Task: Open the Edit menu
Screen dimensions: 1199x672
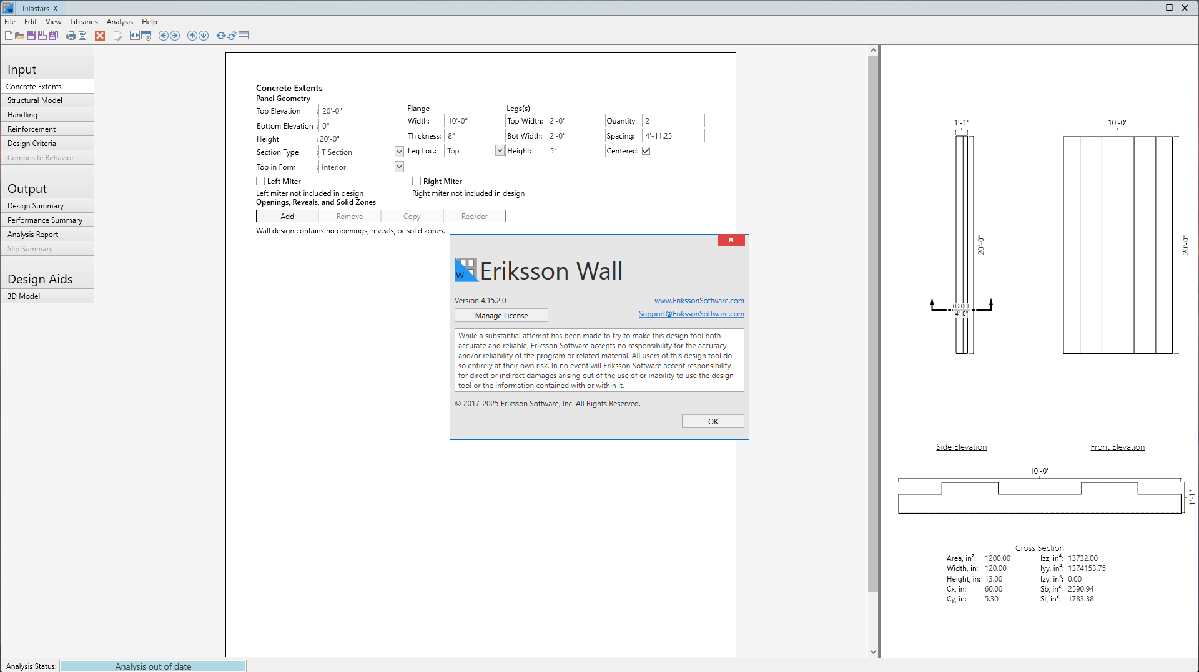Action: (x=31, y=22)
